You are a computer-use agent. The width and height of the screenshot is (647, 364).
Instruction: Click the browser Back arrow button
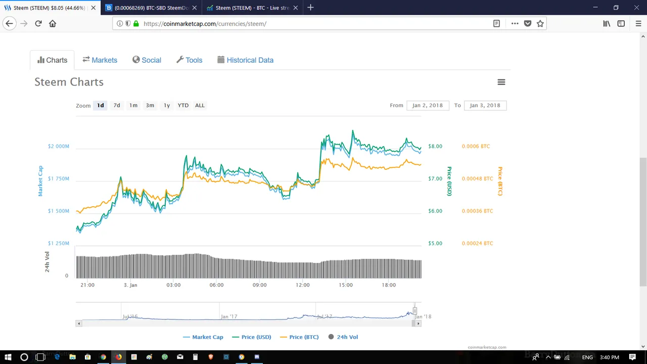coord(9,23)
